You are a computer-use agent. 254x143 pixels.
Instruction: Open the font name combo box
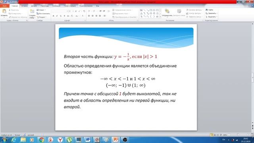point(60,11)
